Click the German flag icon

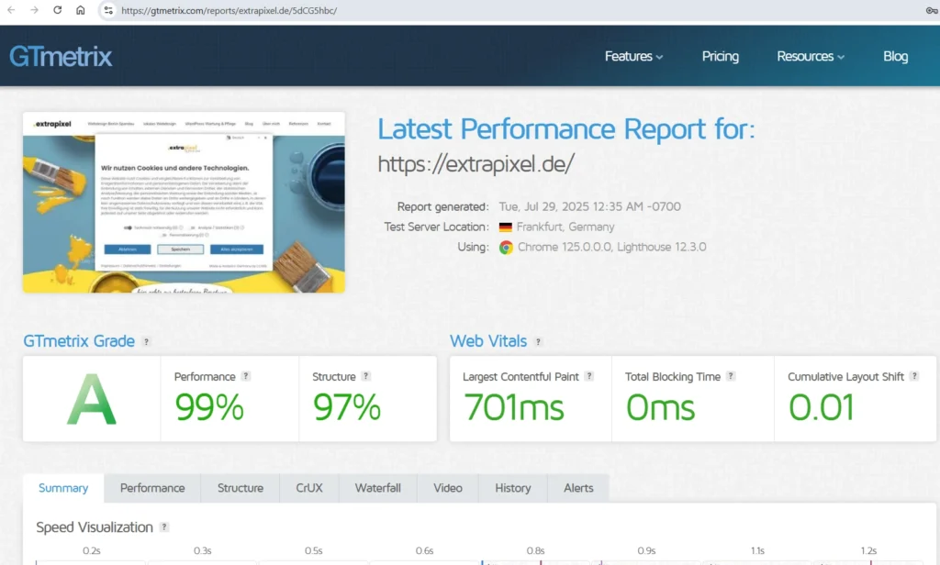(506, 227)
